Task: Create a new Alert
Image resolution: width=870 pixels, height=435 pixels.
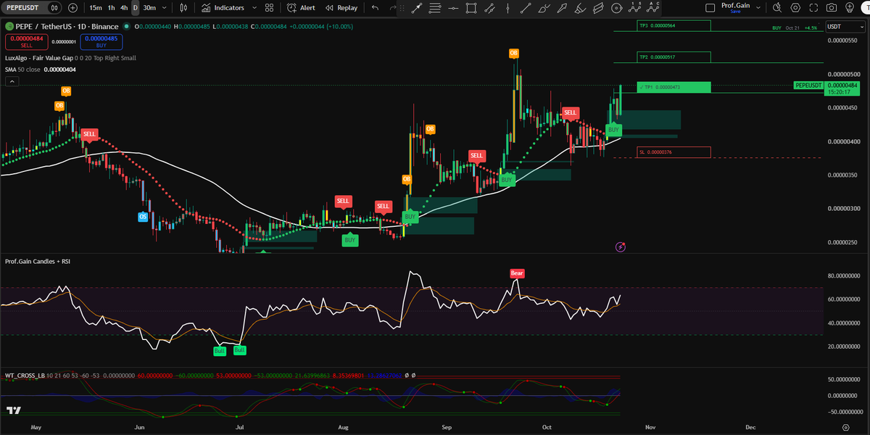Action: coord(301,7)
